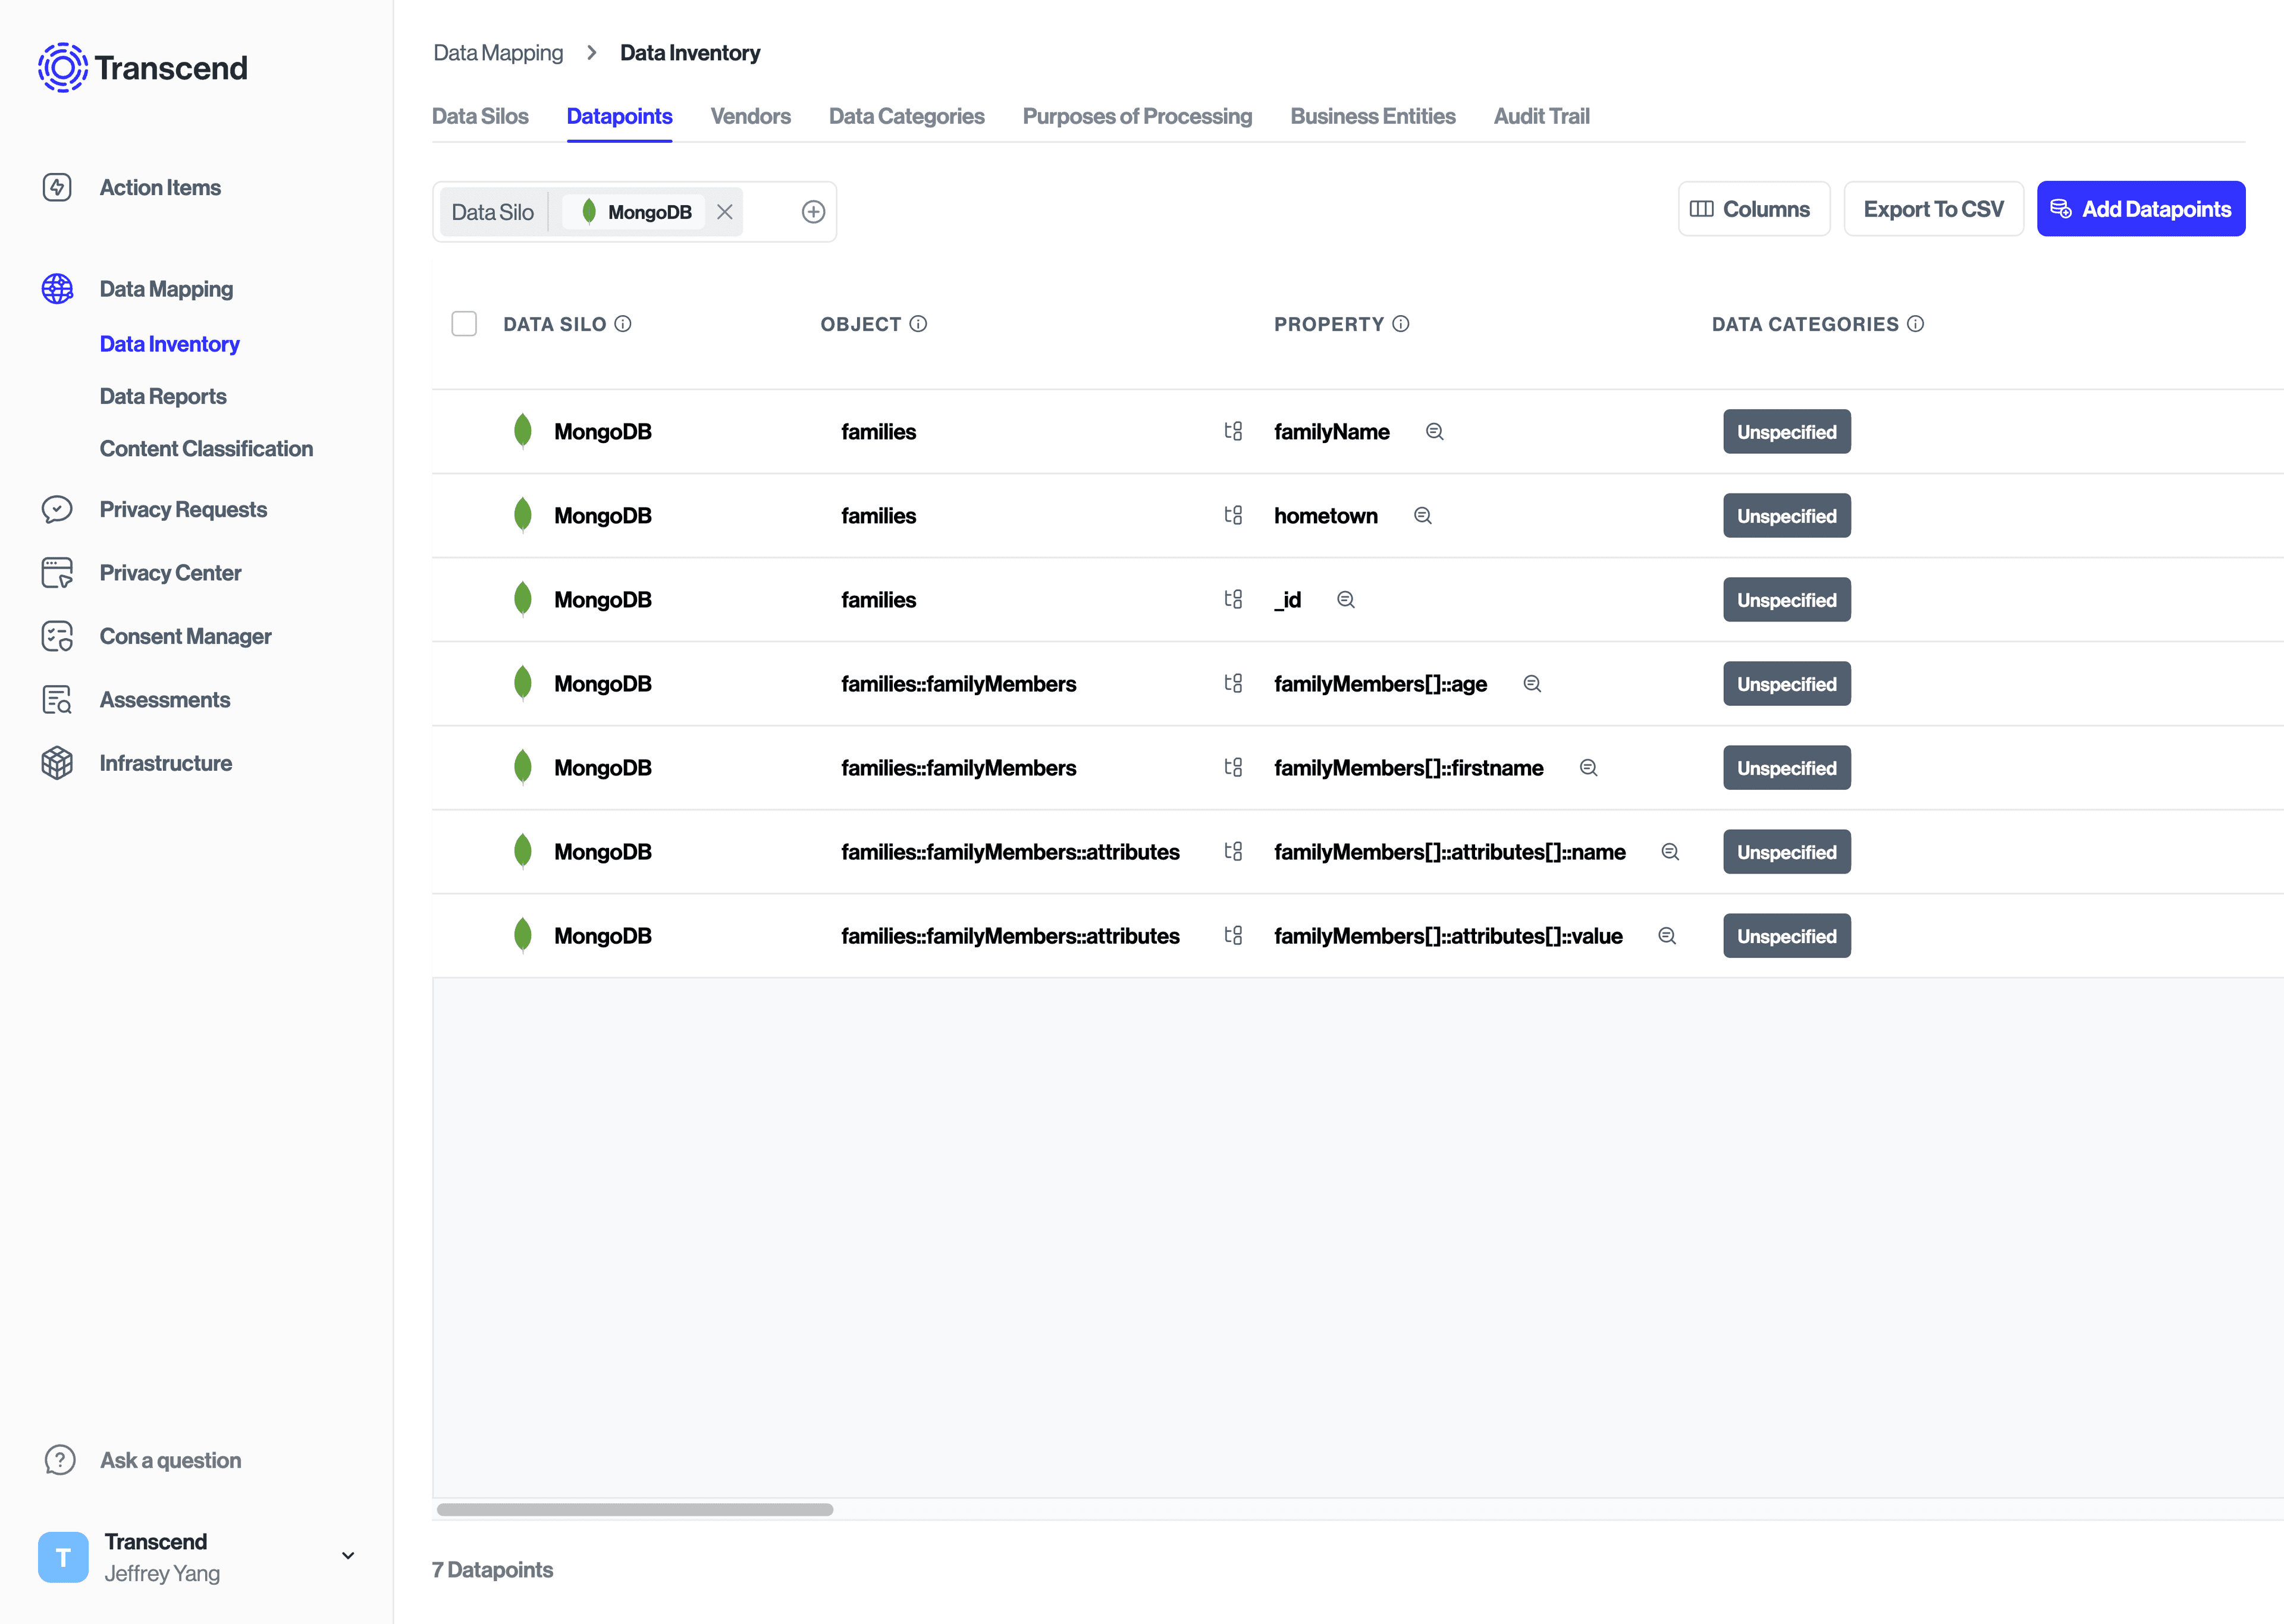The width and height of the screenshot is (2284, 1624).
Task: Click the horizontal scrollbar below the table
Action: [x=635, y=1509]
